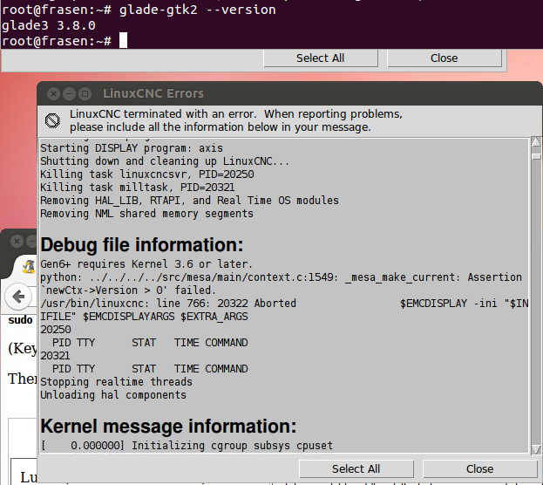Click 'Removing HAL_LIB, RTAPI' line

click(189, 201)
